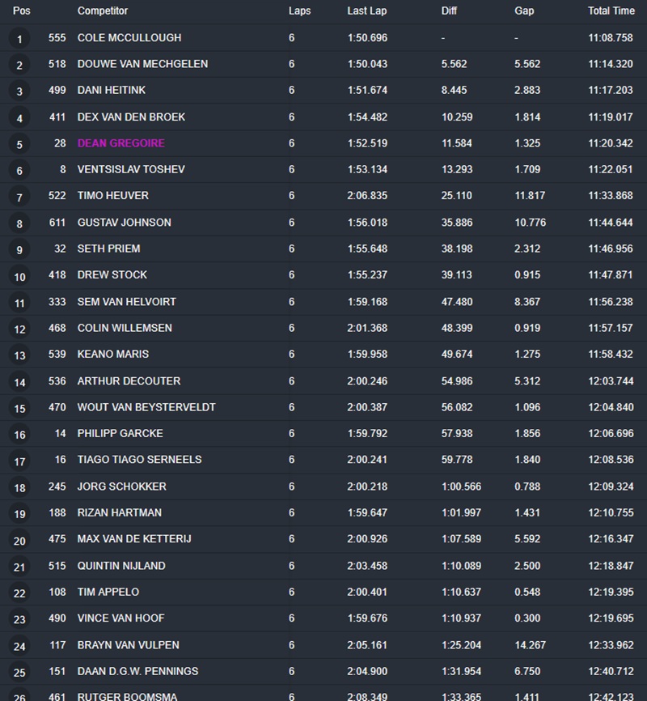The height and width of the screenshot is (701, 647).
Task: Open competitor Cole McCullough
Action: (x=129, y=38)
